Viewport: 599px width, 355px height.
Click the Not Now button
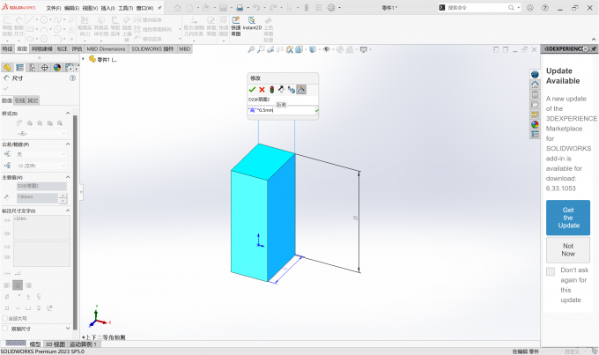coord(568,250)
